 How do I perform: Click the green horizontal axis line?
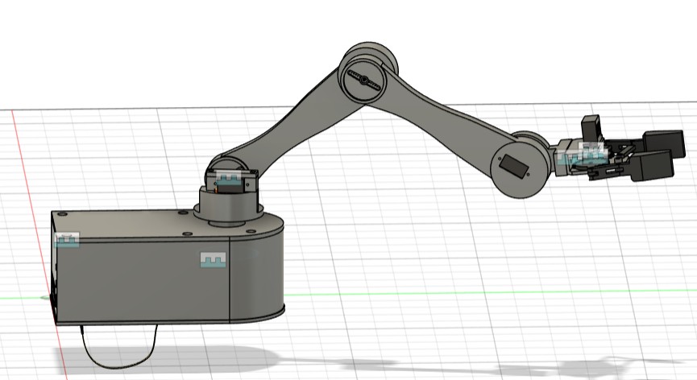click(x=483, y=292)
